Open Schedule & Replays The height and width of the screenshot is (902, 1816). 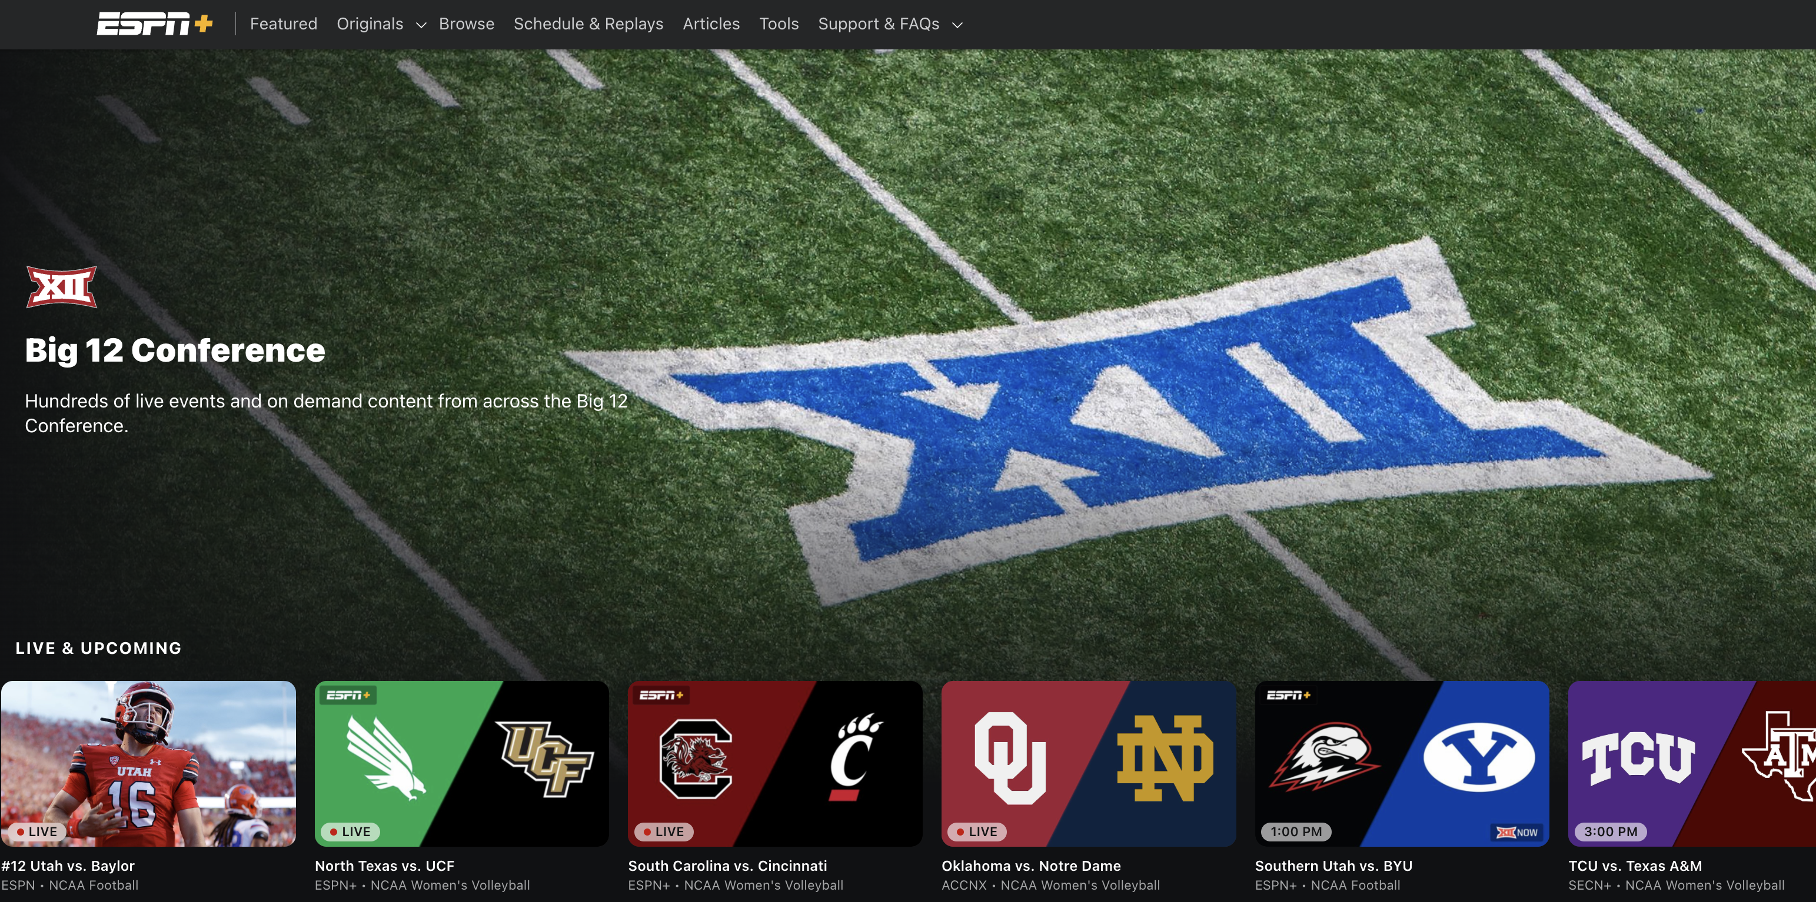click(588, 24)
